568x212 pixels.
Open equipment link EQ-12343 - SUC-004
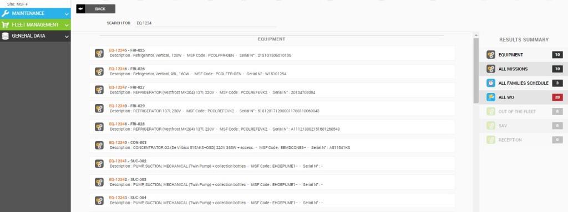tap(128, 198)
